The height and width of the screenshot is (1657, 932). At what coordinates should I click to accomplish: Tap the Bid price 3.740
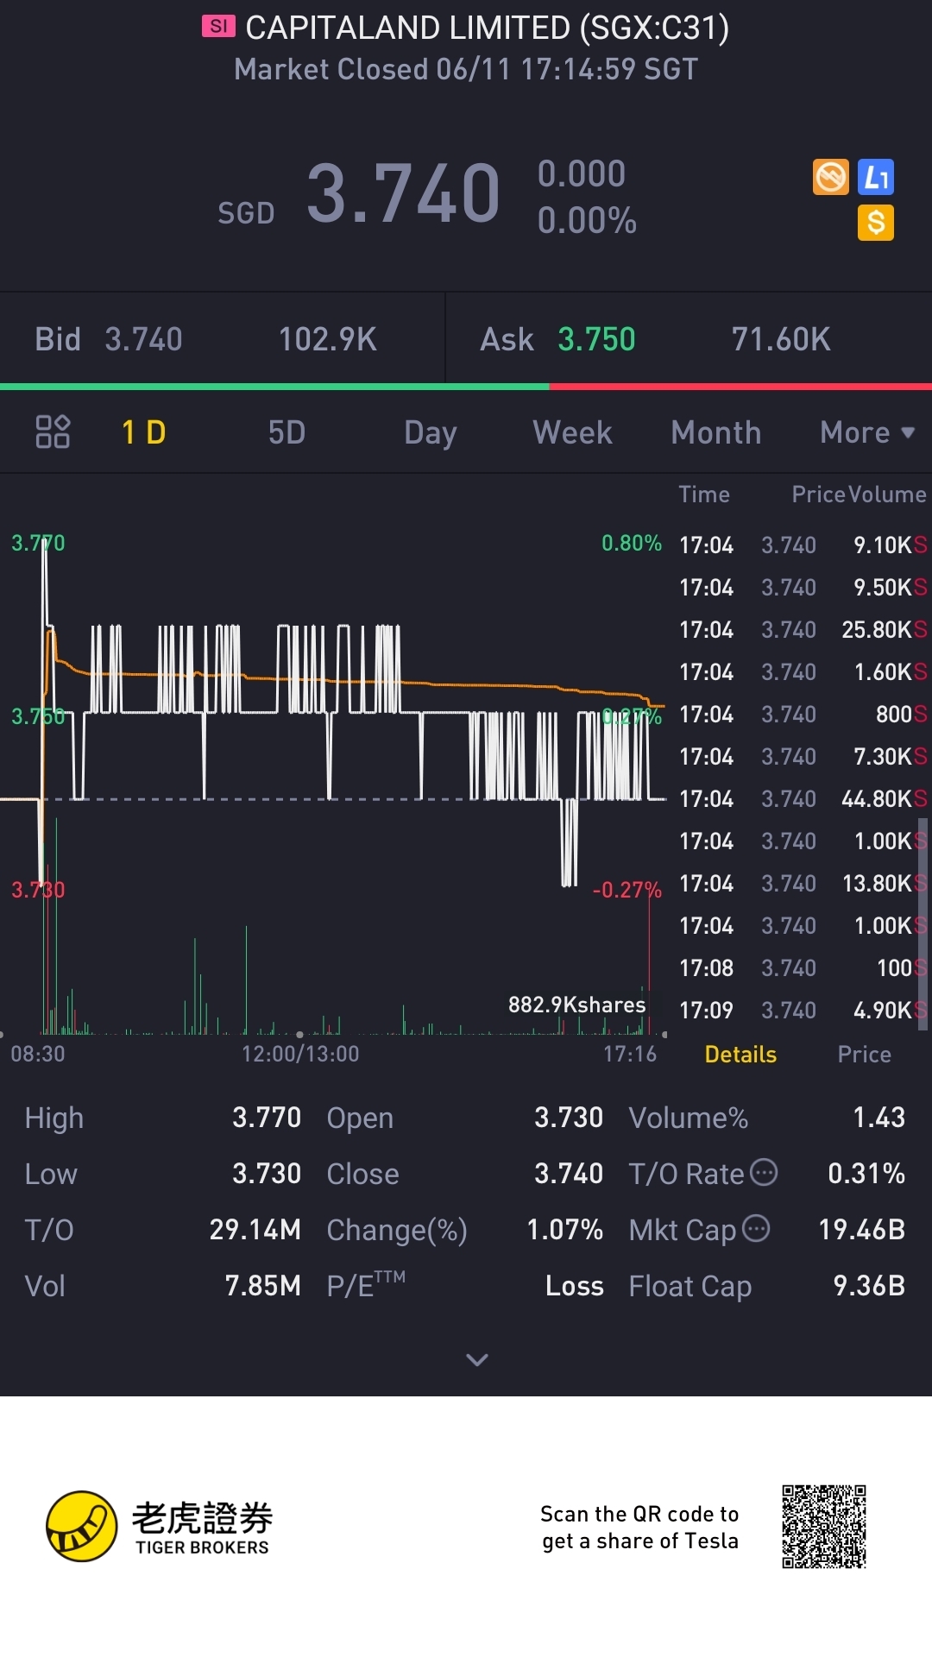click(x=143, y=339)
